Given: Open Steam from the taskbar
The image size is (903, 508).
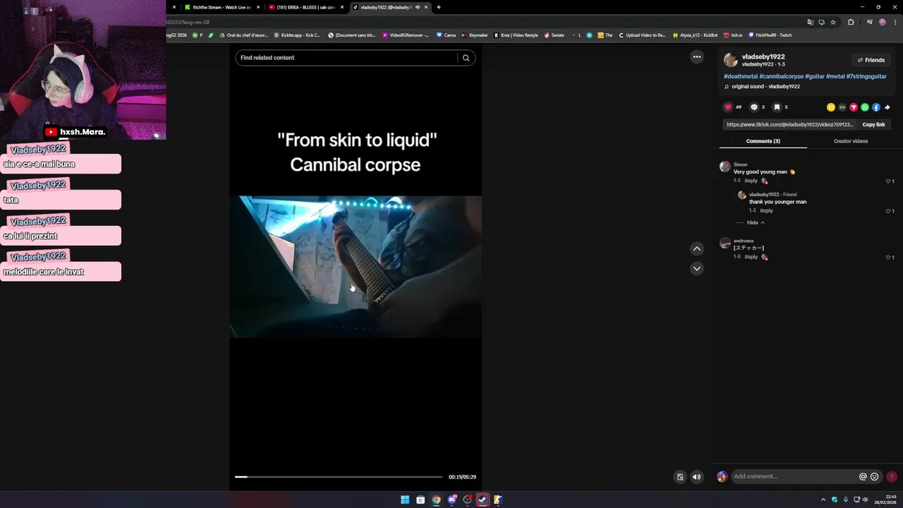Looking at the screenshot, I should coord(483,500).
